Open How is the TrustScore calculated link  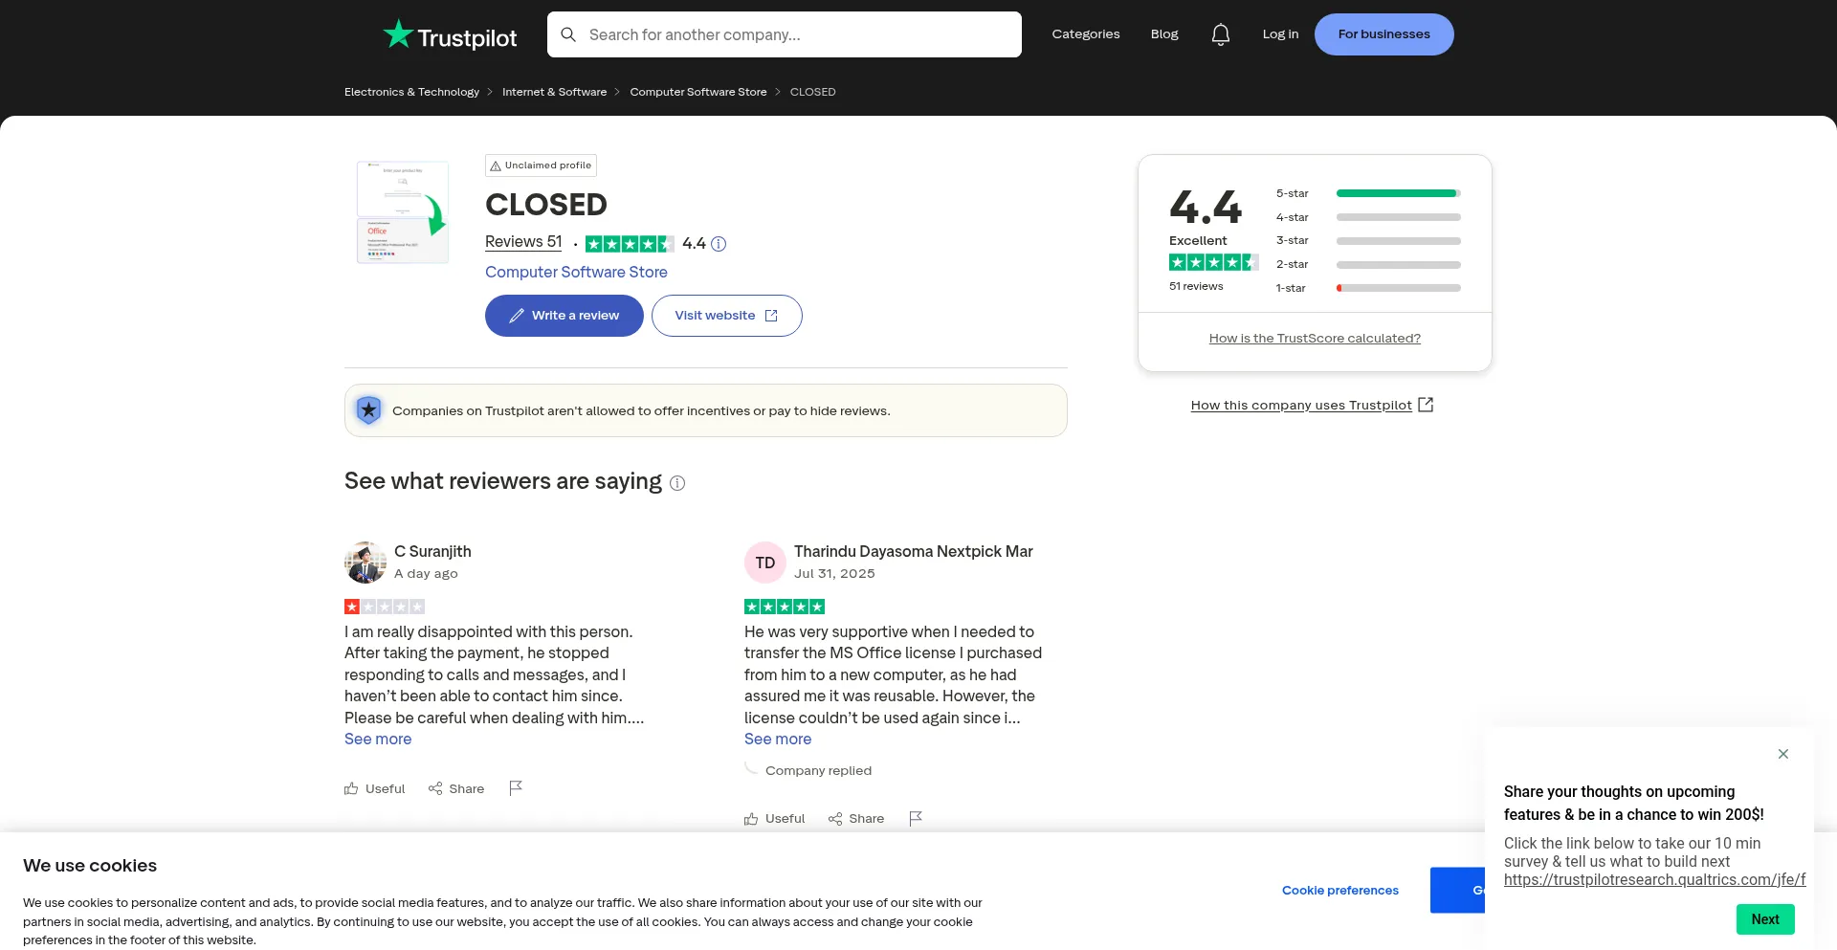1315,337
